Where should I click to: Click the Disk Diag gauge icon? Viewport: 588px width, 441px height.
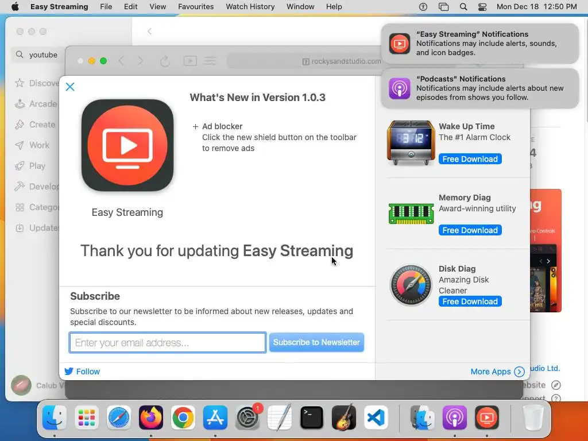pyautogui.click(x=411, y=285)
